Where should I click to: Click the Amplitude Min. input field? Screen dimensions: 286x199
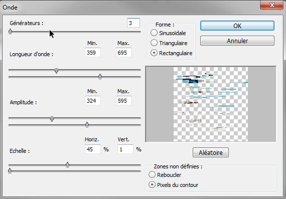click(x=93, y=101)
